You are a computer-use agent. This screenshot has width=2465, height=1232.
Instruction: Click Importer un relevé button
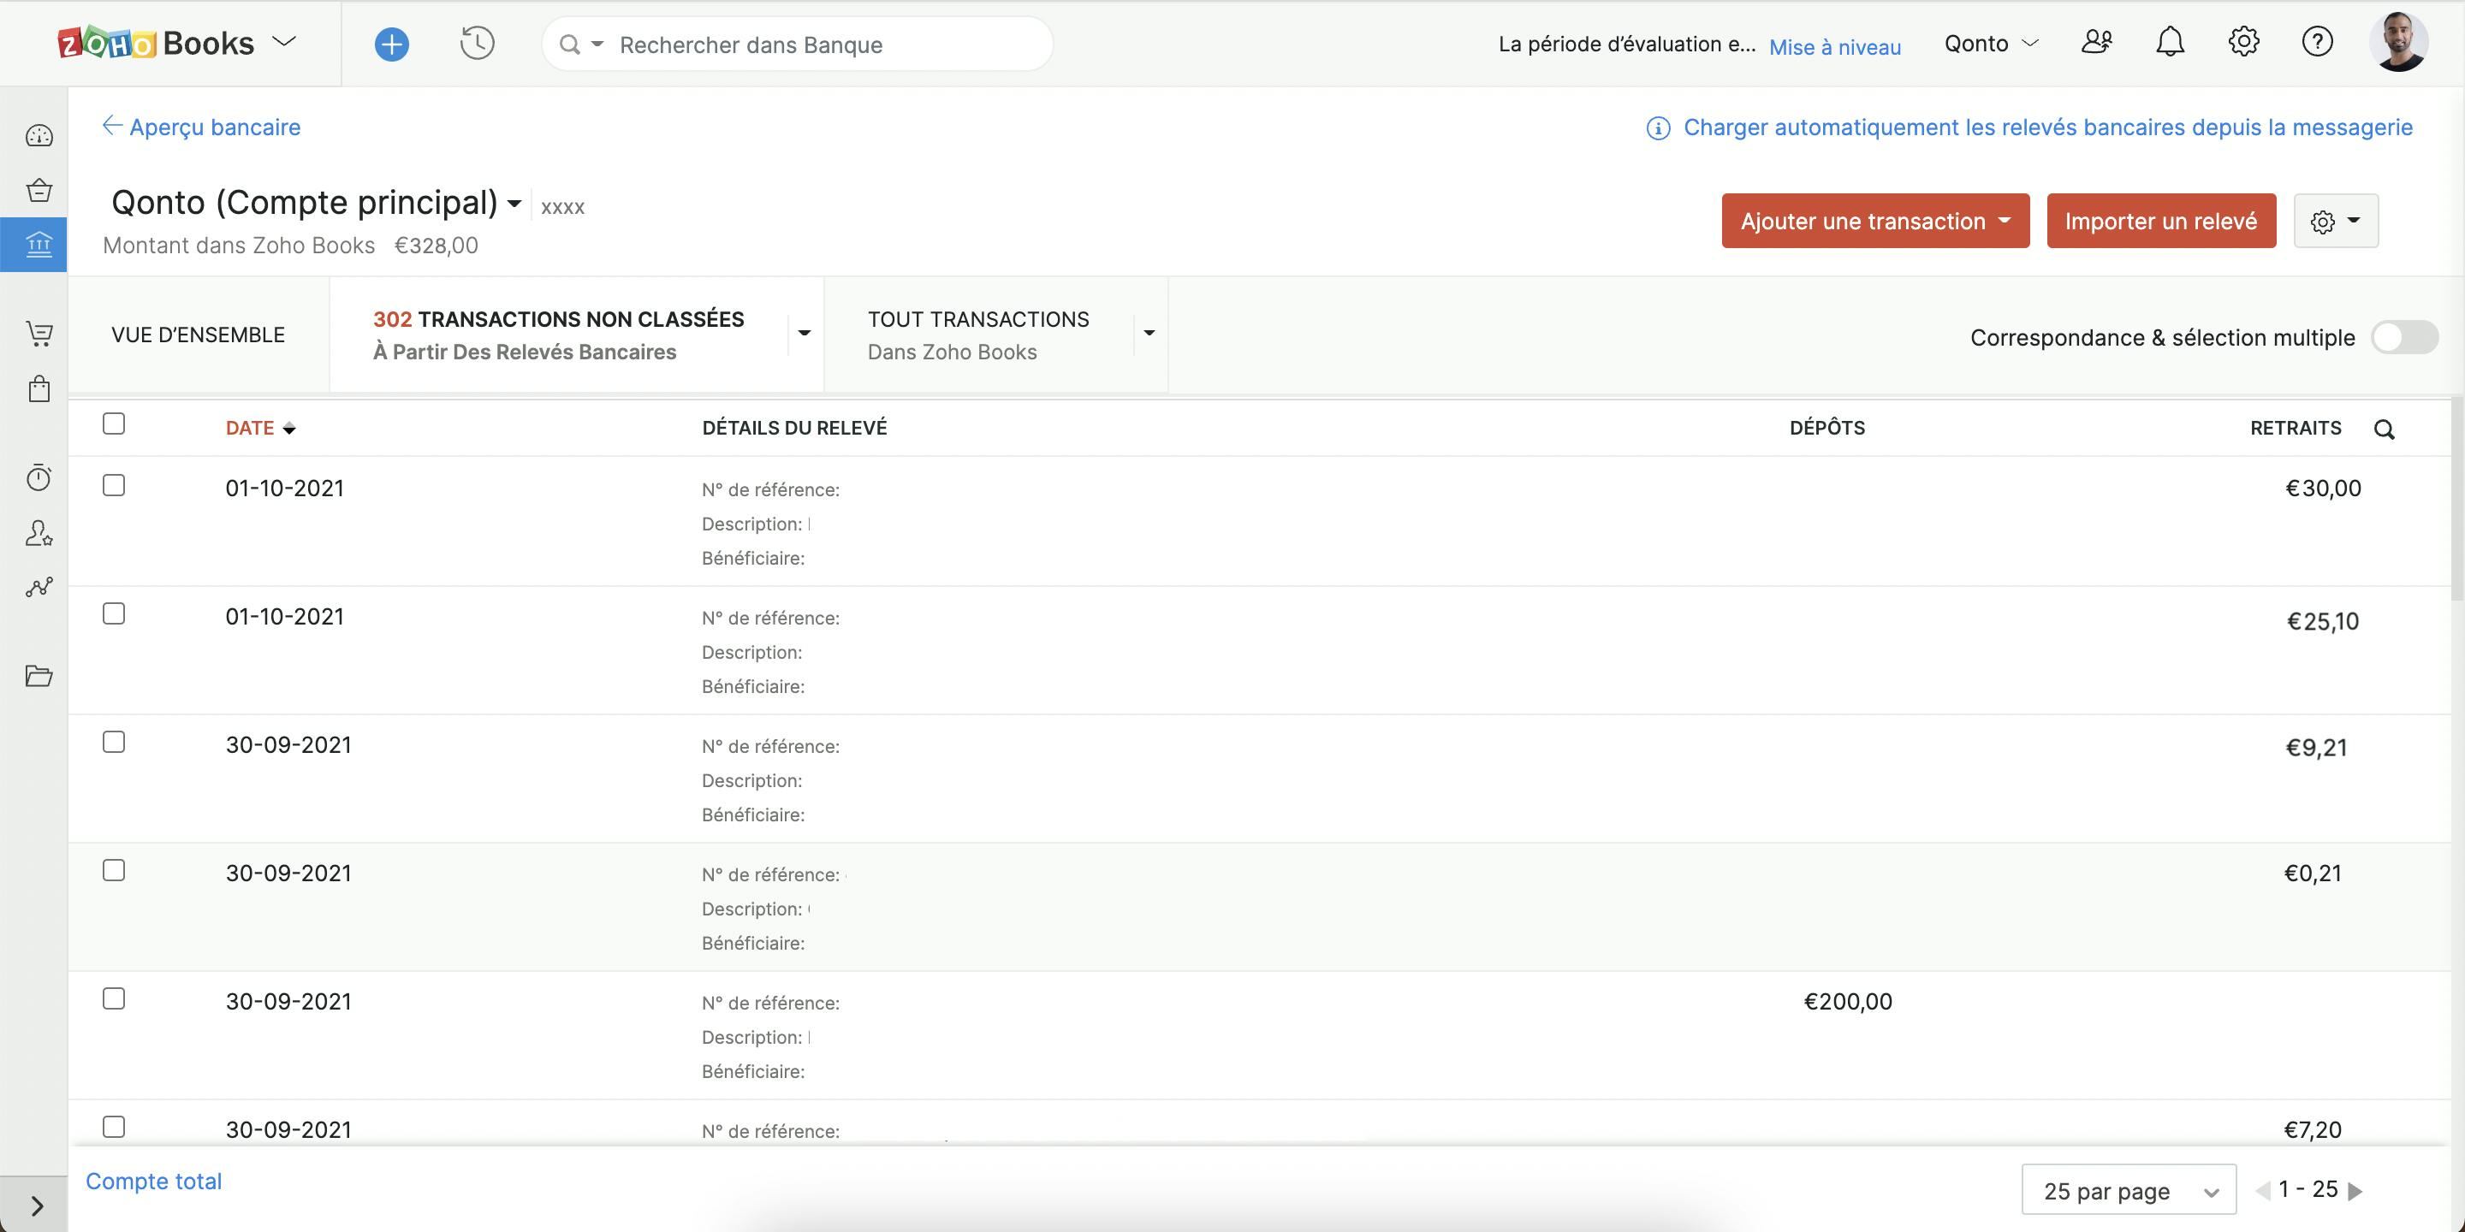(x=2159, y=221)
